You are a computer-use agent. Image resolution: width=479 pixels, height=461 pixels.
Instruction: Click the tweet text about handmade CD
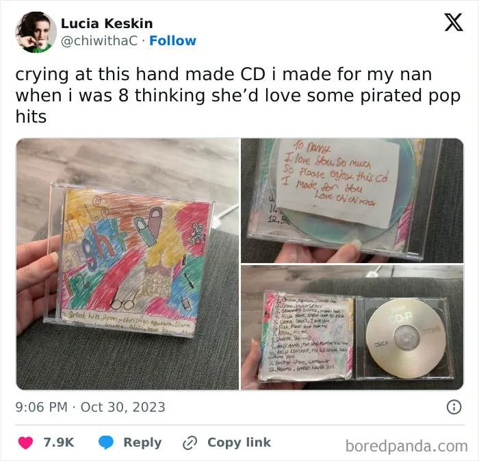click(238, 95)
